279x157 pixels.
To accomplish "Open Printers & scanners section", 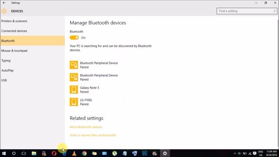I will pos(14,21).
